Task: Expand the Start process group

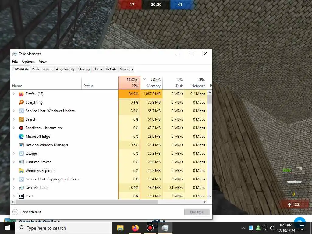Action: coord(14,196)
